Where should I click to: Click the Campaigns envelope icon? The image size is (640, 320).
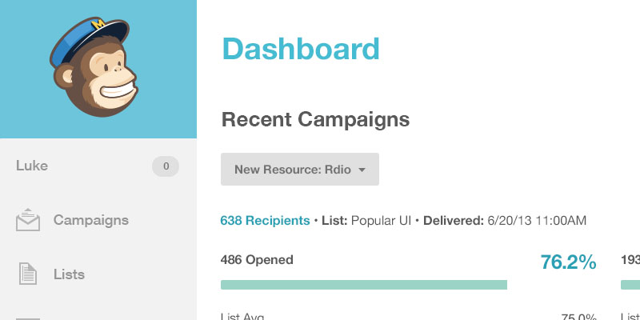28,220
